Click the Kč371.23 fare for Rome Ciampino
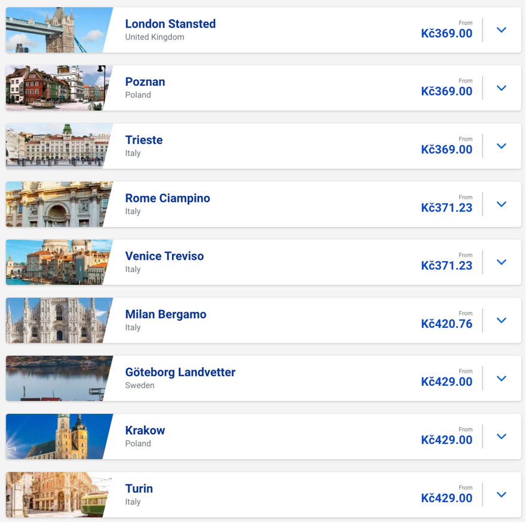 pos(447,208)
